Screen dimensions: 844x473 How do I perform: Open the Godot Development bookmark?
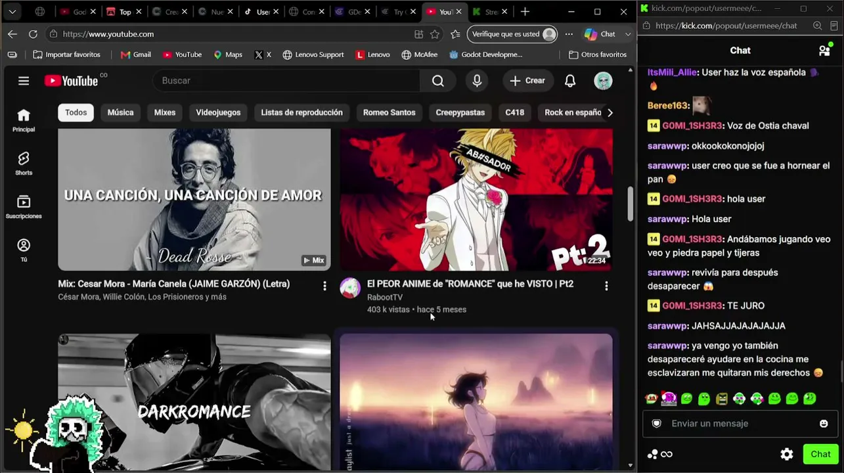tap(486, 55)
